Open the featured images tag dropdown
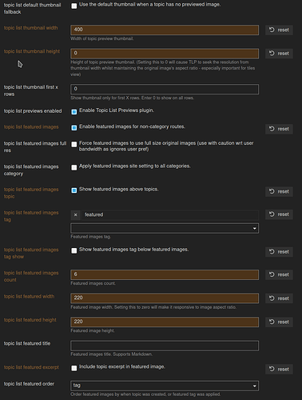Screen dimensions: 302x400 [165, 228]
